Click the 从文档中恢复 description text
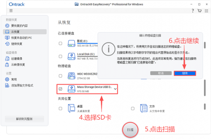This screenshot has height=139, width=211. 157,111
